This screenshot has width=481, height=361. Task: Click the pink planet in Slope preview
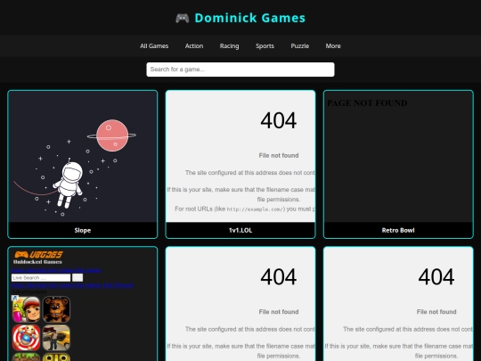(x=112, y=135)
